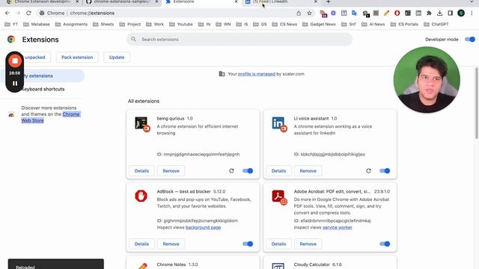Open the profile avatar S

click(x=461, y=13)
